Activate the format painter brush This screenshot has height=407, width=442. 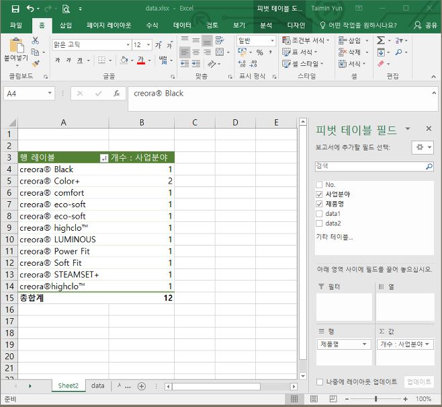point(35,64)
